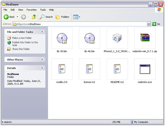Open the Favorites menu

coord(31,10)
